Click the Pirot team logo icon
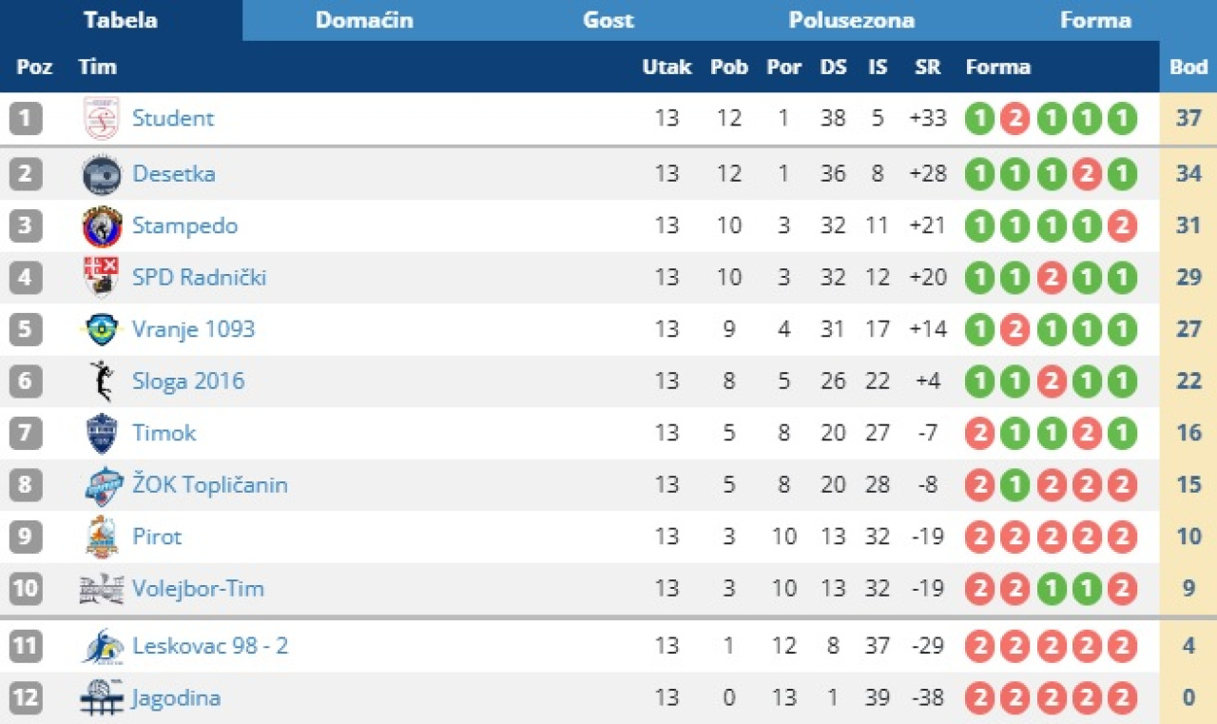The width and height of the screenshot is (1217, 724). click(x=101, y=538)
